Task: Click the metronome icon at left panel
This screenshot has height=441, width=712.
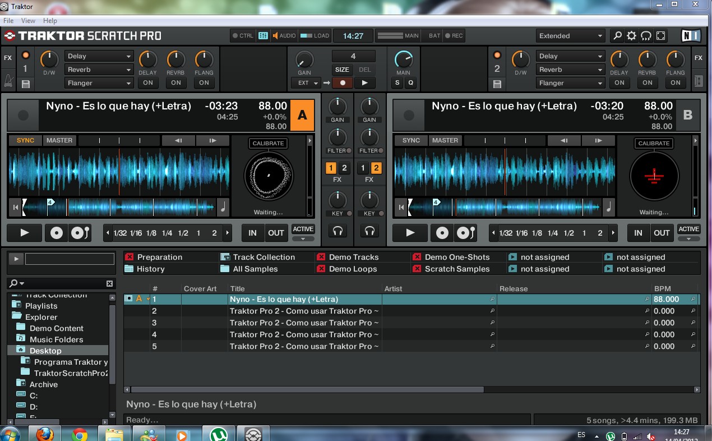Action: pyautogui.click(x=8, y=80)
